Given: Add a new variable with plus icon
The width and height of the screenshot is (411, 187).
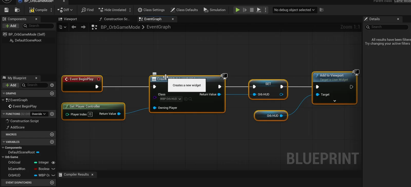Looking at the screenshot, I should [x=52, y=142].
